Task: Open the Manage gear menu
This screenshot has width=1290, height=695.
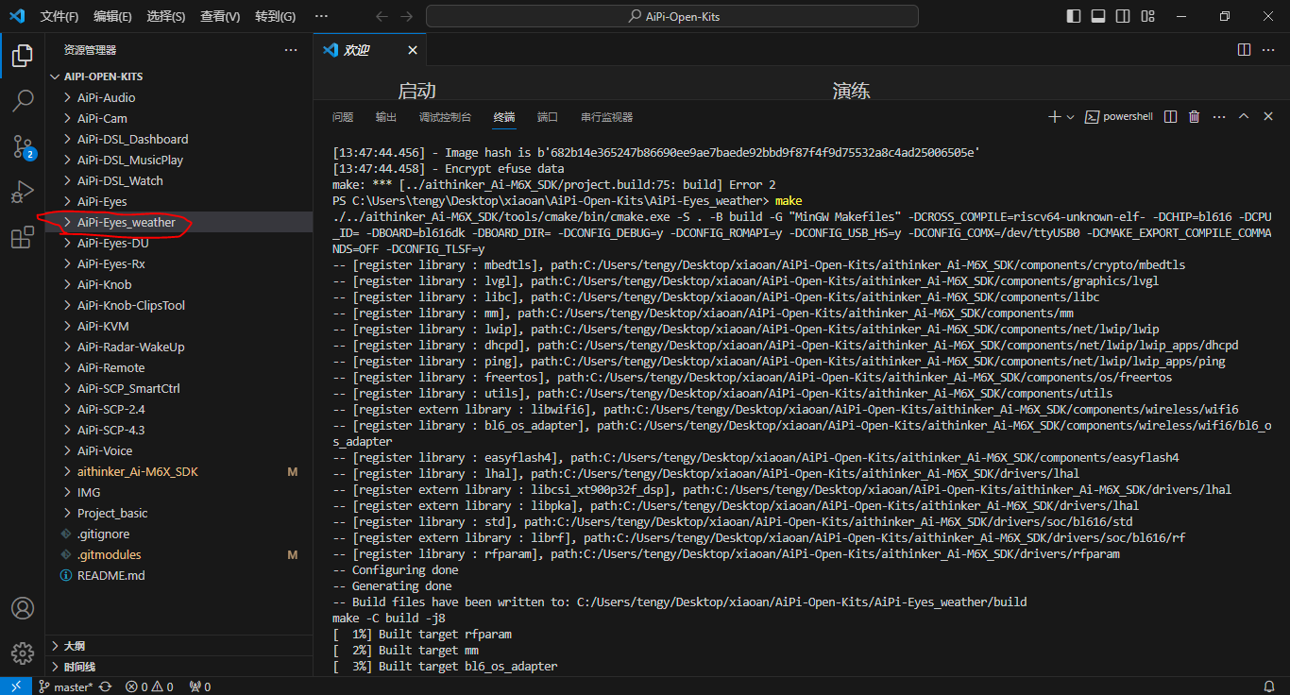Action: (23, 653)
